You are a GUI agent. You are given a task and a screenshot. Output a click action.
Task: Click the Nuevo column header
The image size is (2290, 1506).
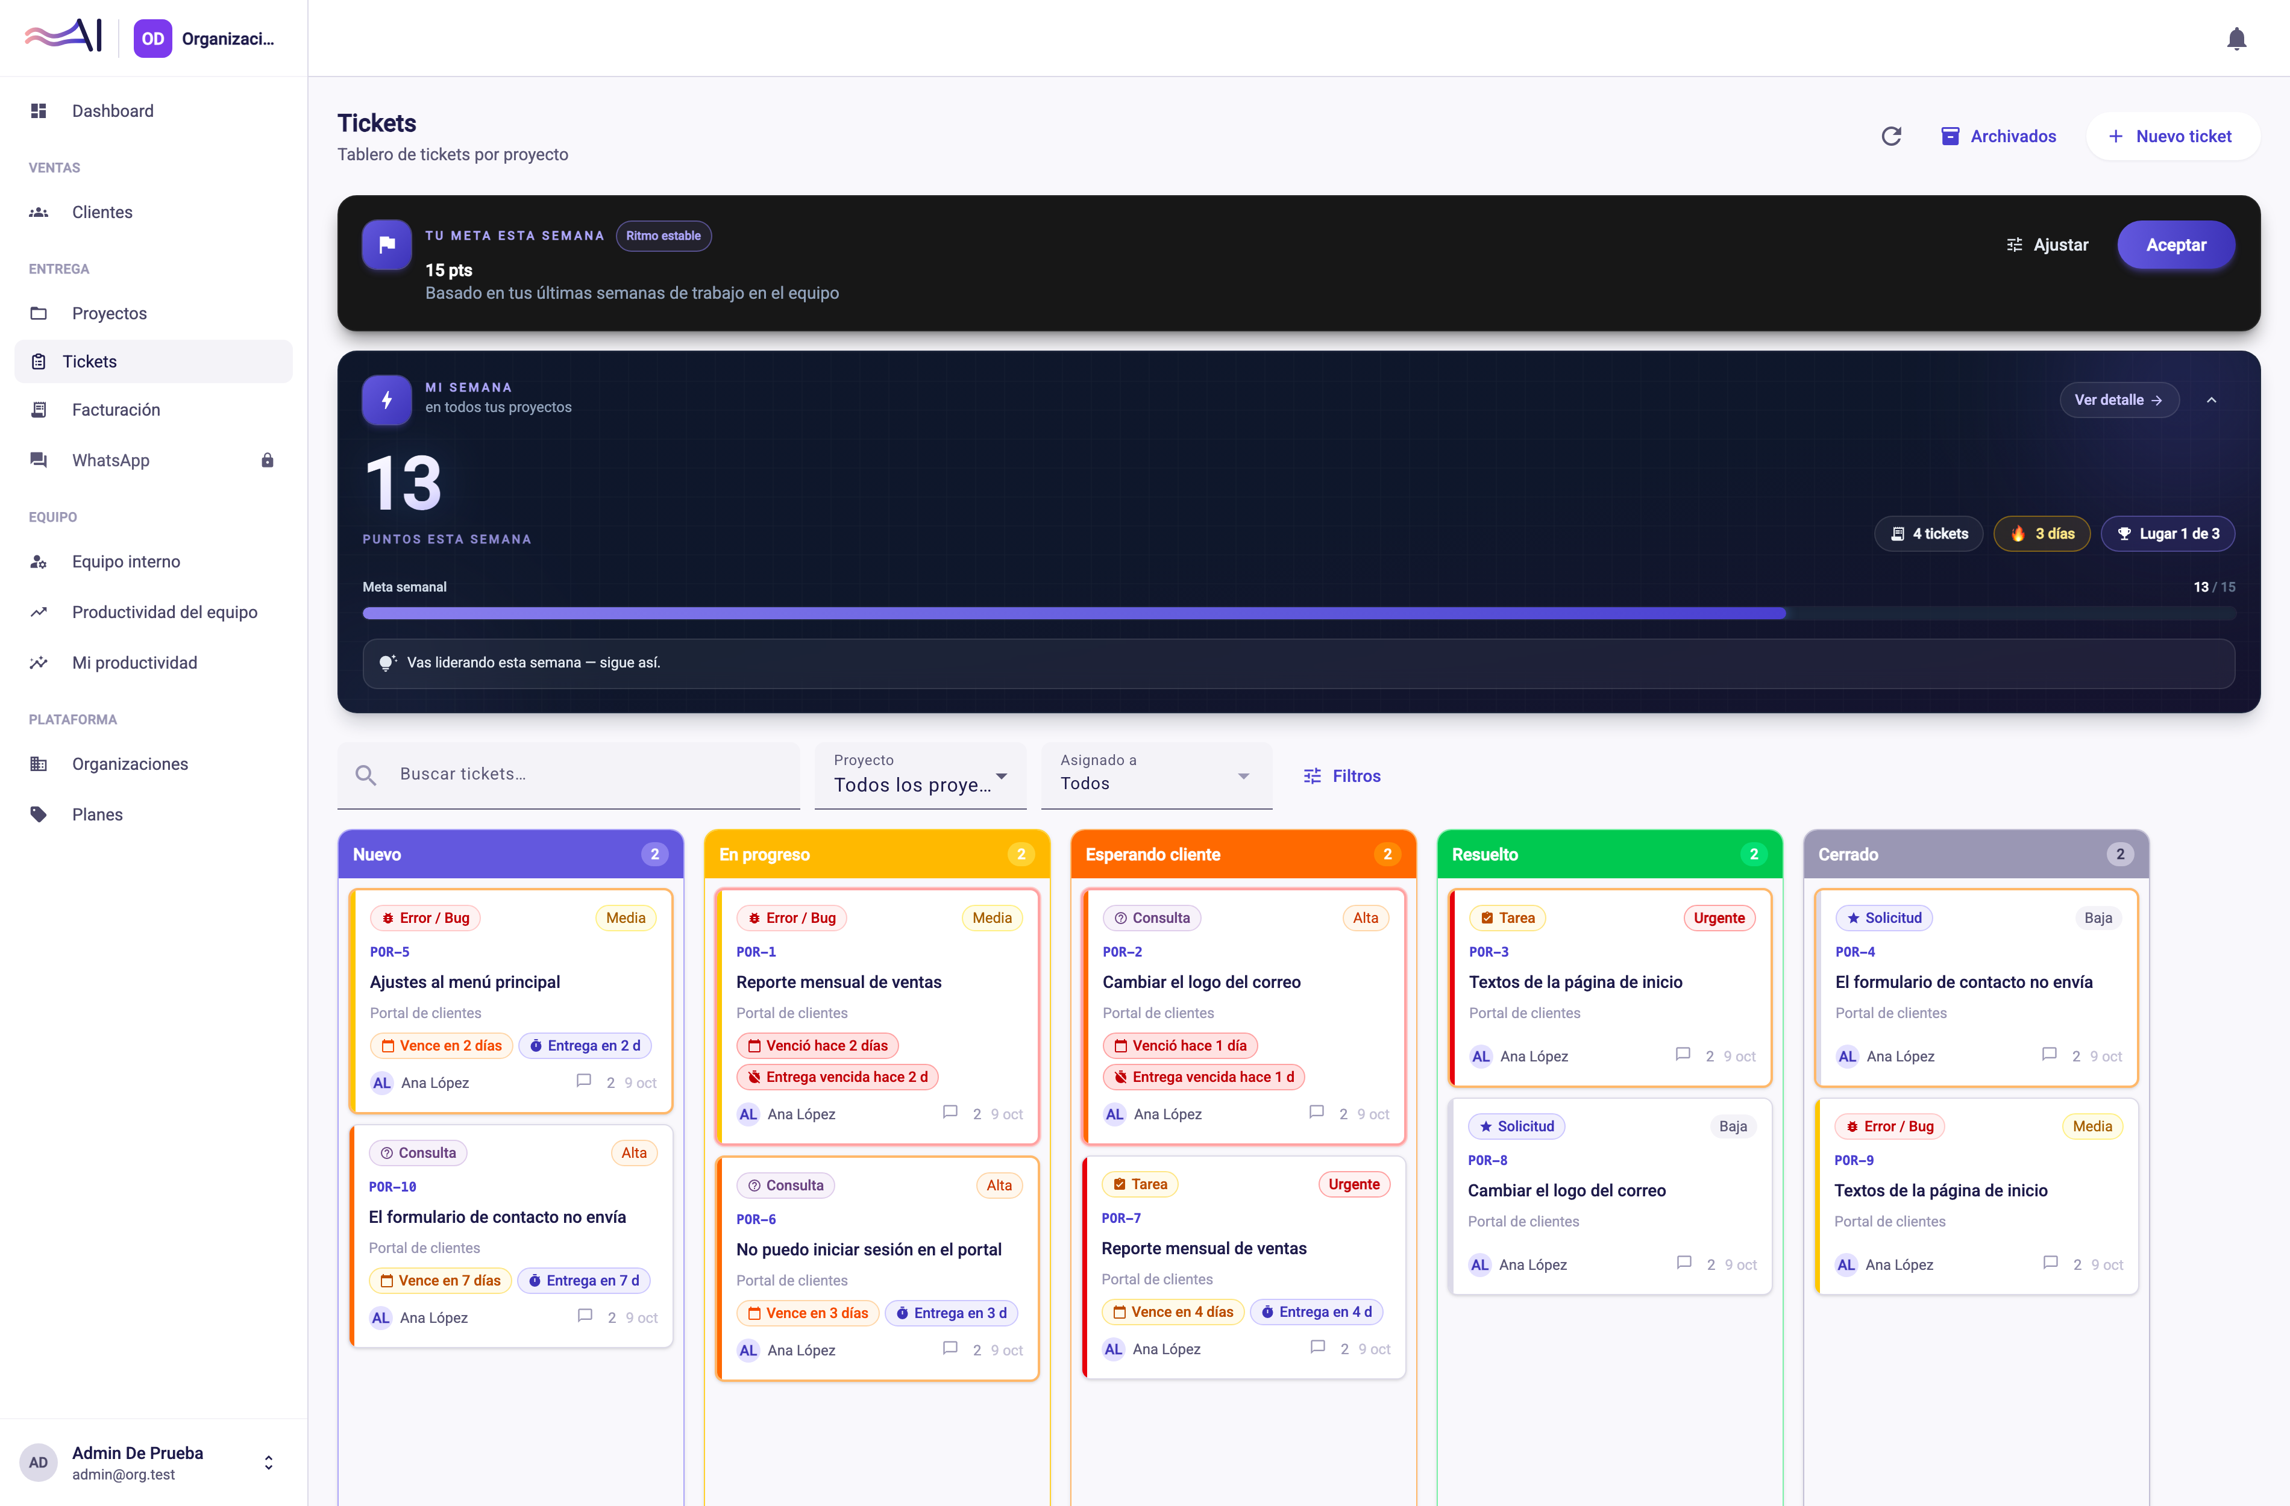510,854
